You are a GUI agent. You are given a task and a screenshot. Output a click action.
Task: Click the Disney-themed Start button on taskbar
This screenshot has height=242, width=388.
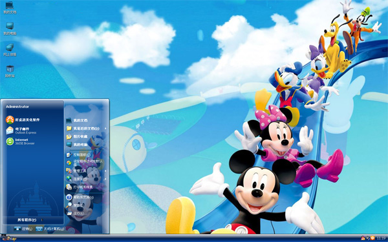(8, 238)
